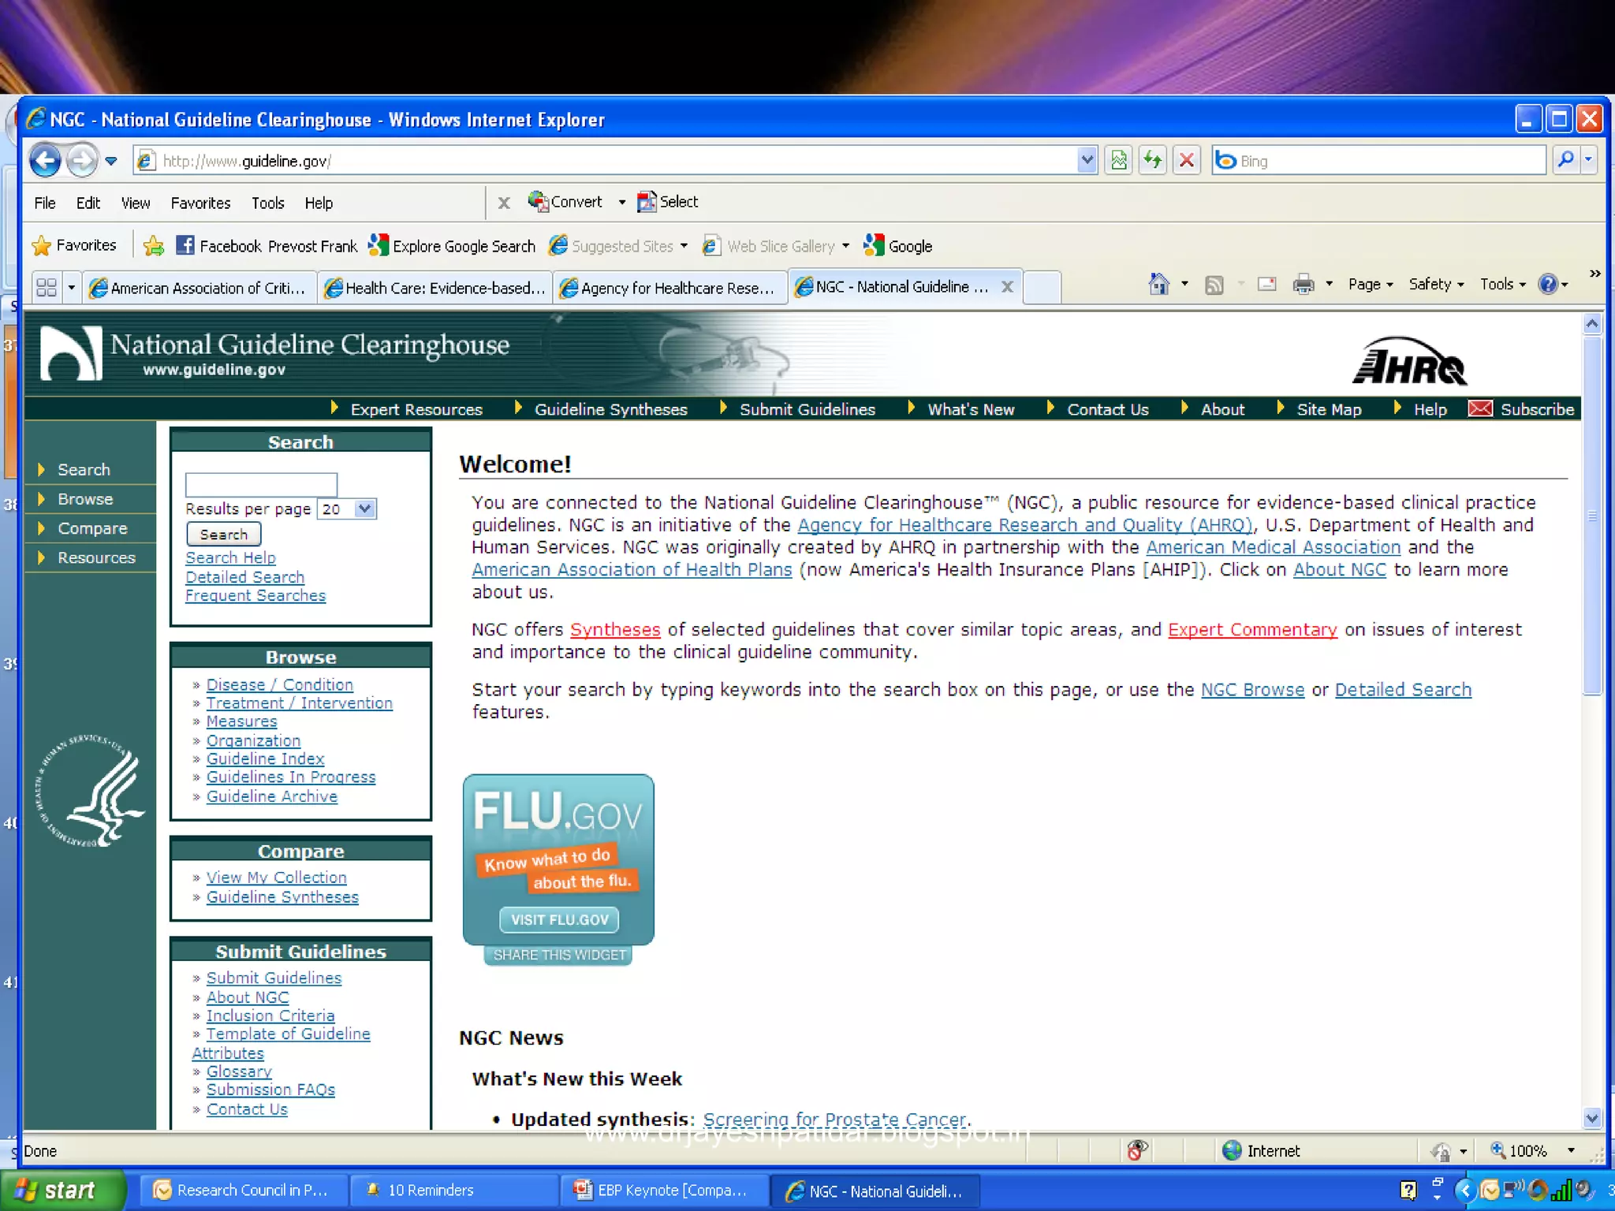Click the Compatibility View icon
The width and height of the screenshot is (1615, 1211).
(x=1118, y=161)
